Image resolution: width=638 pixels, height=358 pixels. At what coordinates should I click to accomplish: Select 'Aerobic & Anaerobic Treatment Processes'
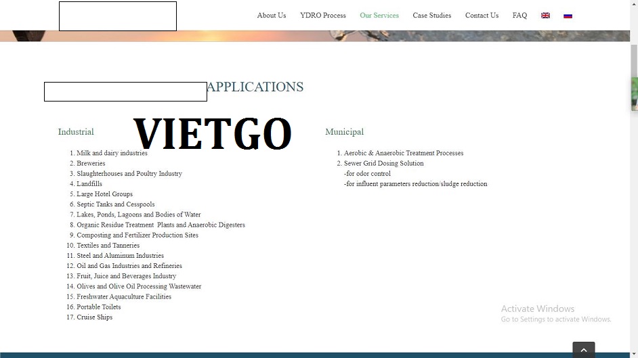[x=404, y=153]
